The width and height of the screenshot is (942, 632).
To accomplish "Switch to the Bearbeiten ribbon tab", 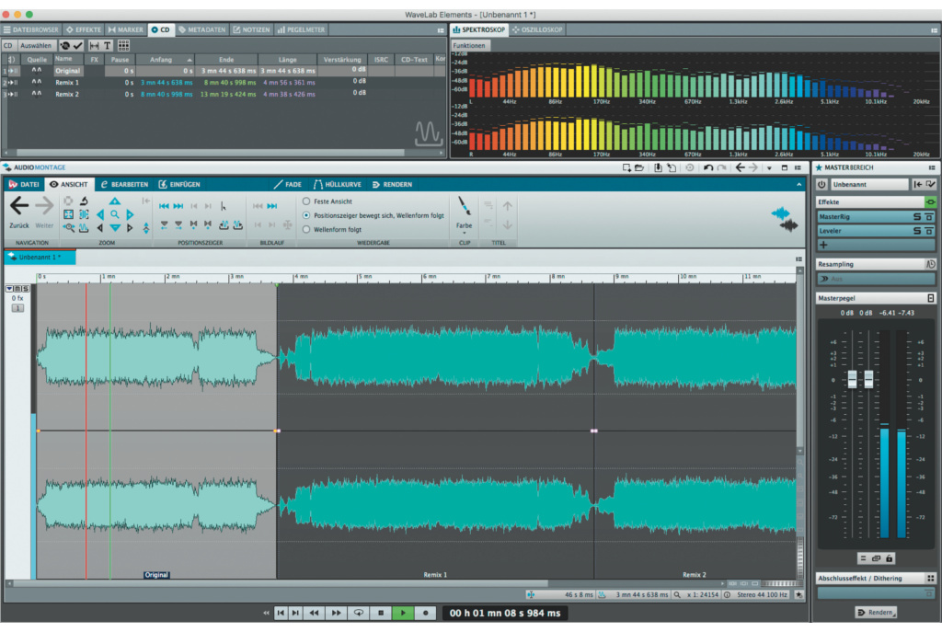I will pos(124,184).
